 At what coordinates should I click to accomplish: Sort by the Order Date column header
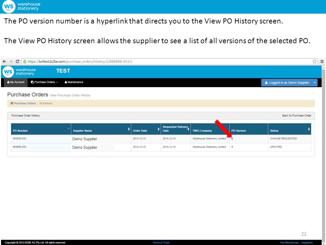tap(146, 129)
